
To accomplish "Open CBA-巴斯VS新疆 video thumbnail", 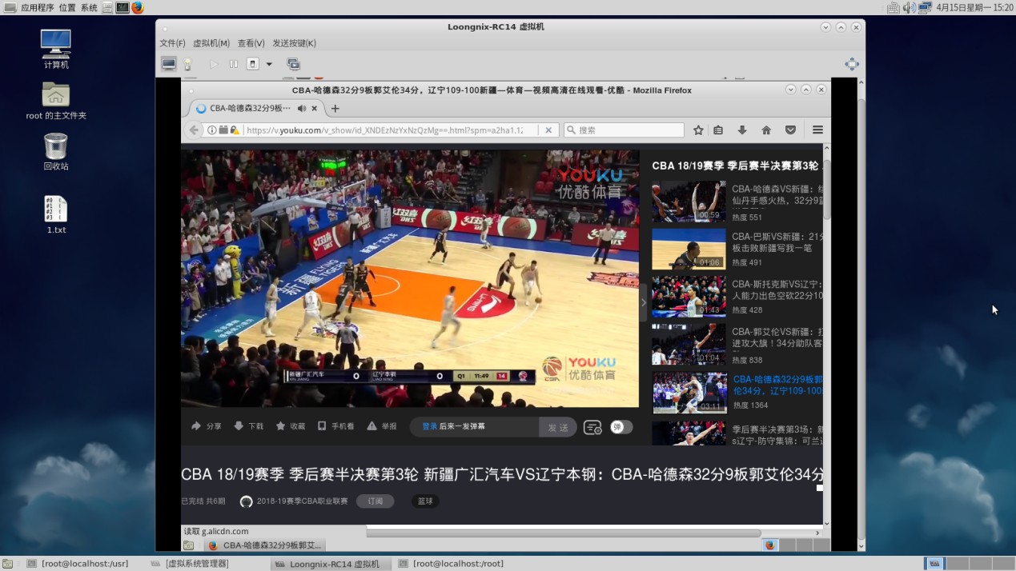I will 689,250.
